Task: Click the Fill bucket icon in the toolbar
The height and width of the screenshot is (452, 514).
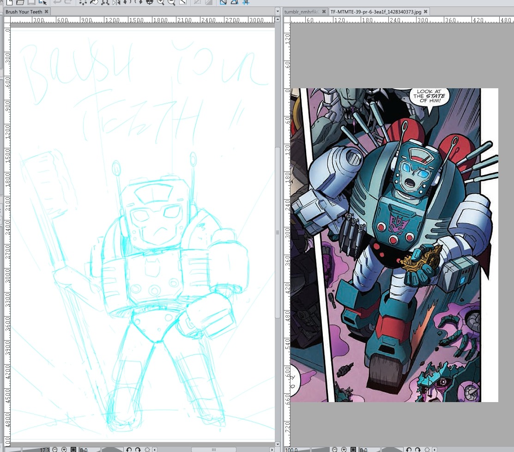Action: [94, 2]
